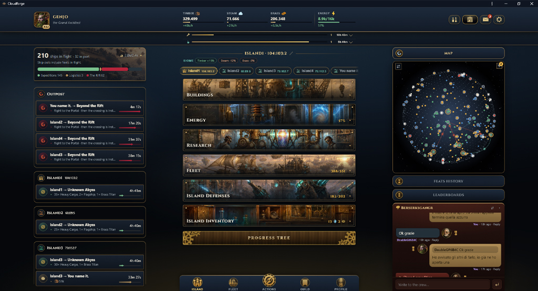Switch to the Island3 tab
The height and width of the screenshot is (291, 538).
273,71
